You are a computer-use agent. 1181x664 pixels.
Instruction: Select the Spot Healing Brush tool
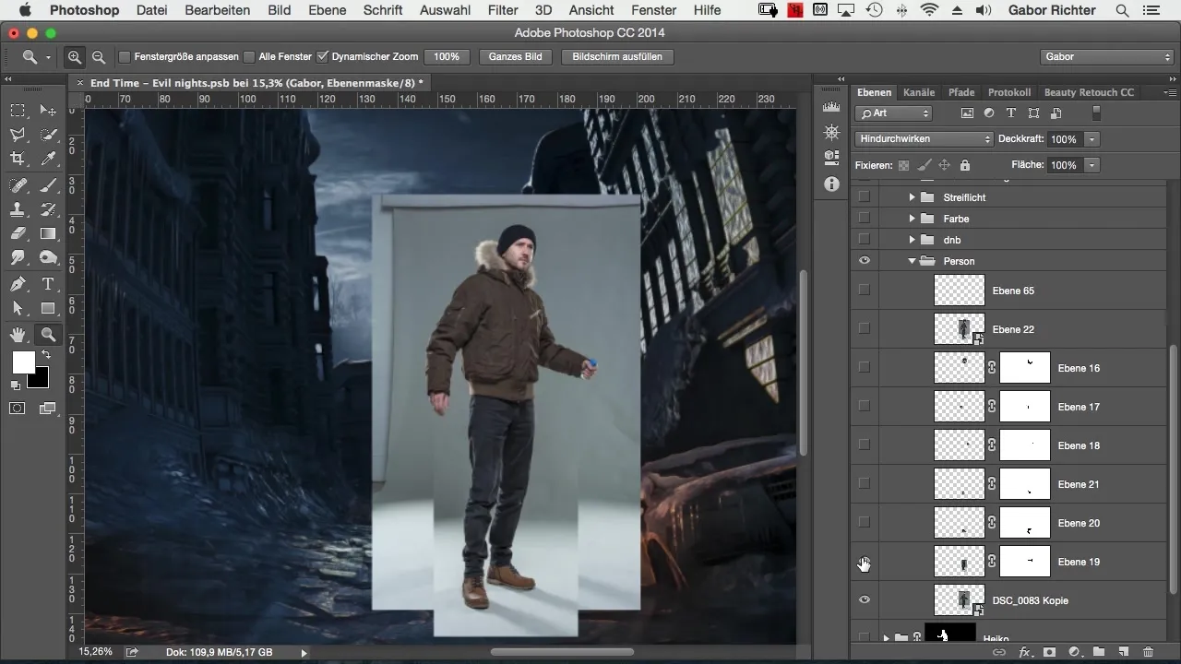[18, 185]
